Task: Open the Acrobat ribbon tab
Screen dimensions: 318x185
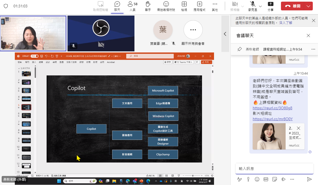Action: (111, 62)
